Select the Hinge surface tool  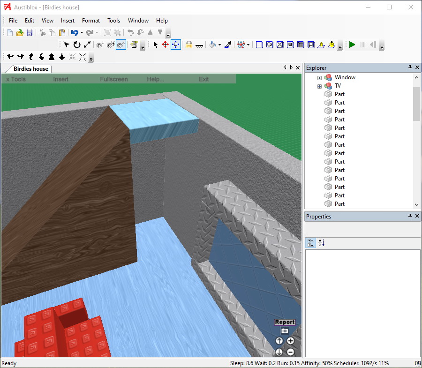[321, 45]
